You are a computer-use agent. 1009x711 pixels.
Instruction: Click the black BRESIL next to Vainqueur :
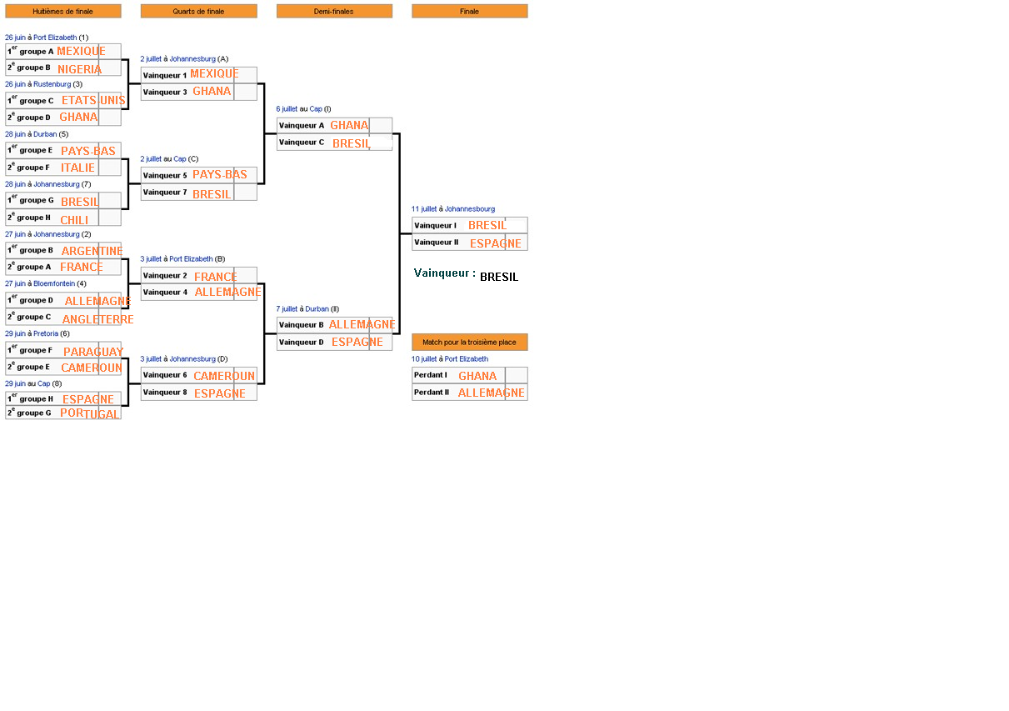(x=499, y=277)
